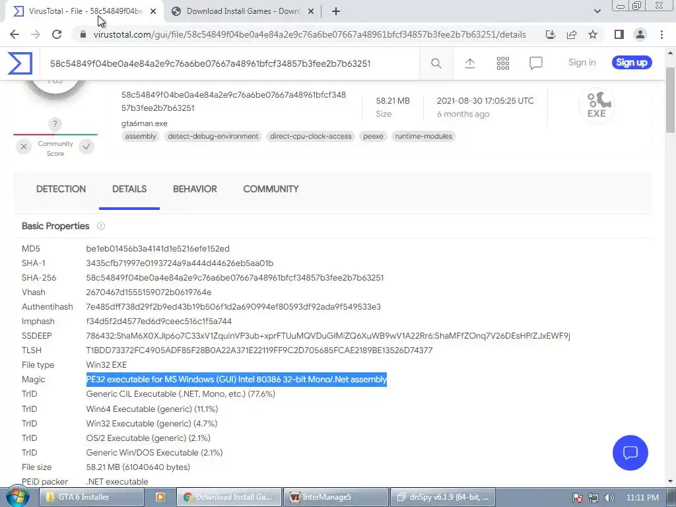Click the system tray network icon
Image resolution: width=676 pixels, height=507 pixels.
click(593, 498)
